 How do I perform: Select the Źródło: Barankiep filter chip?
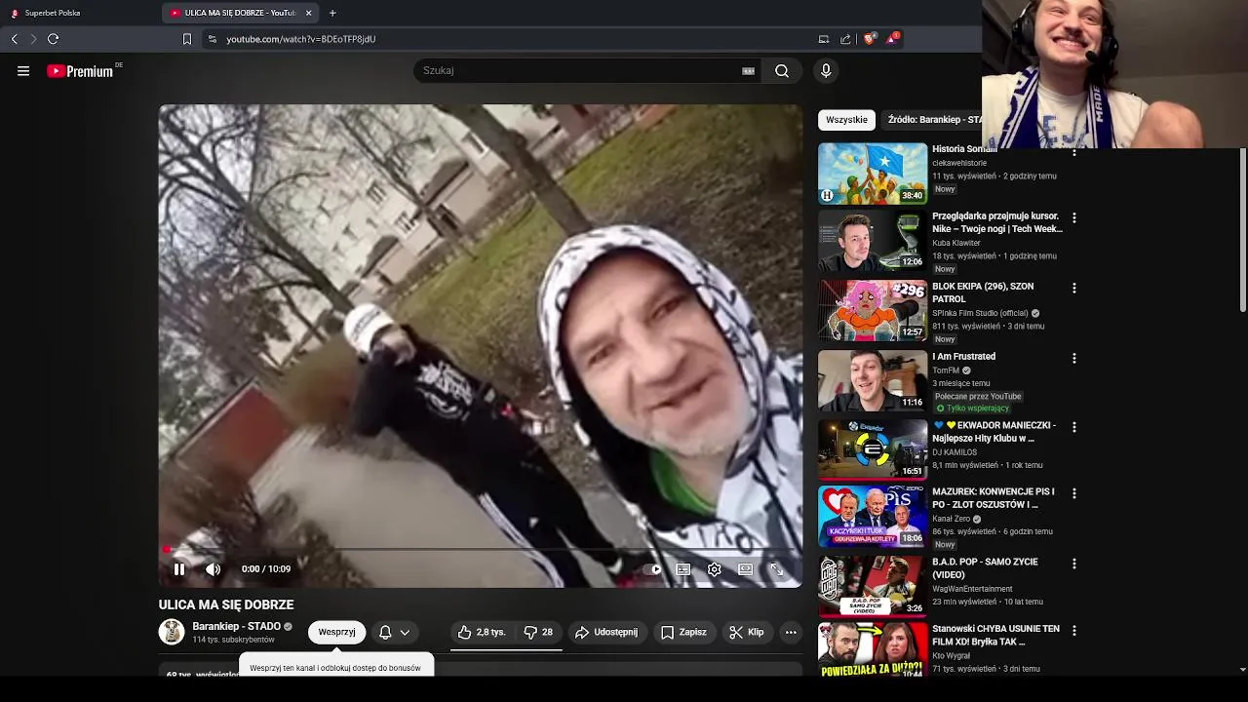932,120
